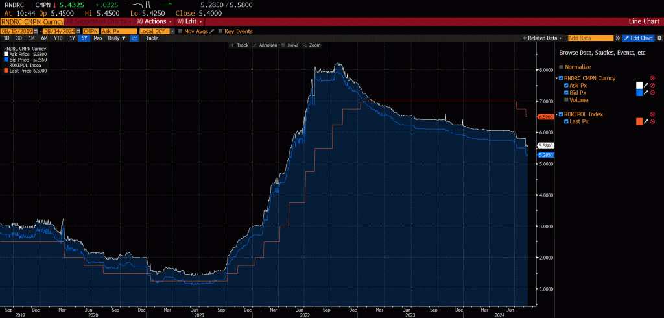Remove the ROKEPOL Index series
Viewport: 664px width, 318px height.
tap(652, 114)
